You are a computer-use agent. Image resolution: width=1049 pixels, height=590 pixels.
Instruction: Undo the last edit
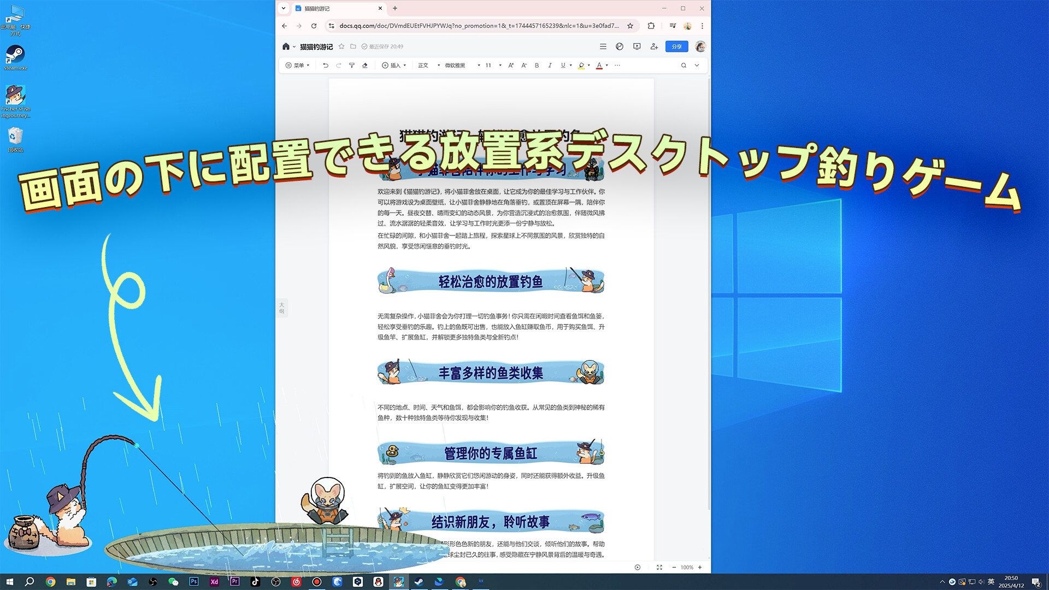326,65
